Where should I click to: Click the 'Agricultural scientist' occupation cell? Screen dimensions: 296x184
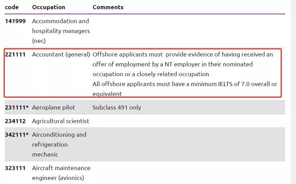[x=60, y=121]
